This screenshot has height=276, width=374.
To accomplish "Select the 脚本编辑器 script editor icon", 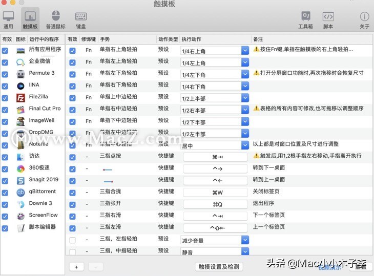I will (20, 228).
